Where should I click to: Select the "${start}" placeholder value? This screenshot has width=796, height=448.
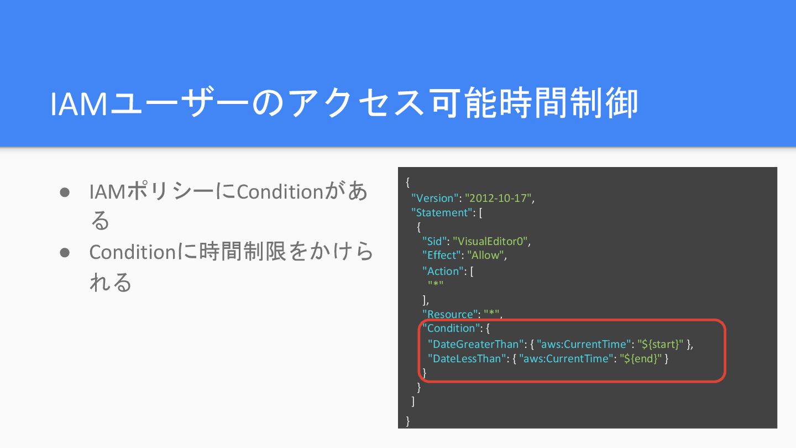pos(661,344)
